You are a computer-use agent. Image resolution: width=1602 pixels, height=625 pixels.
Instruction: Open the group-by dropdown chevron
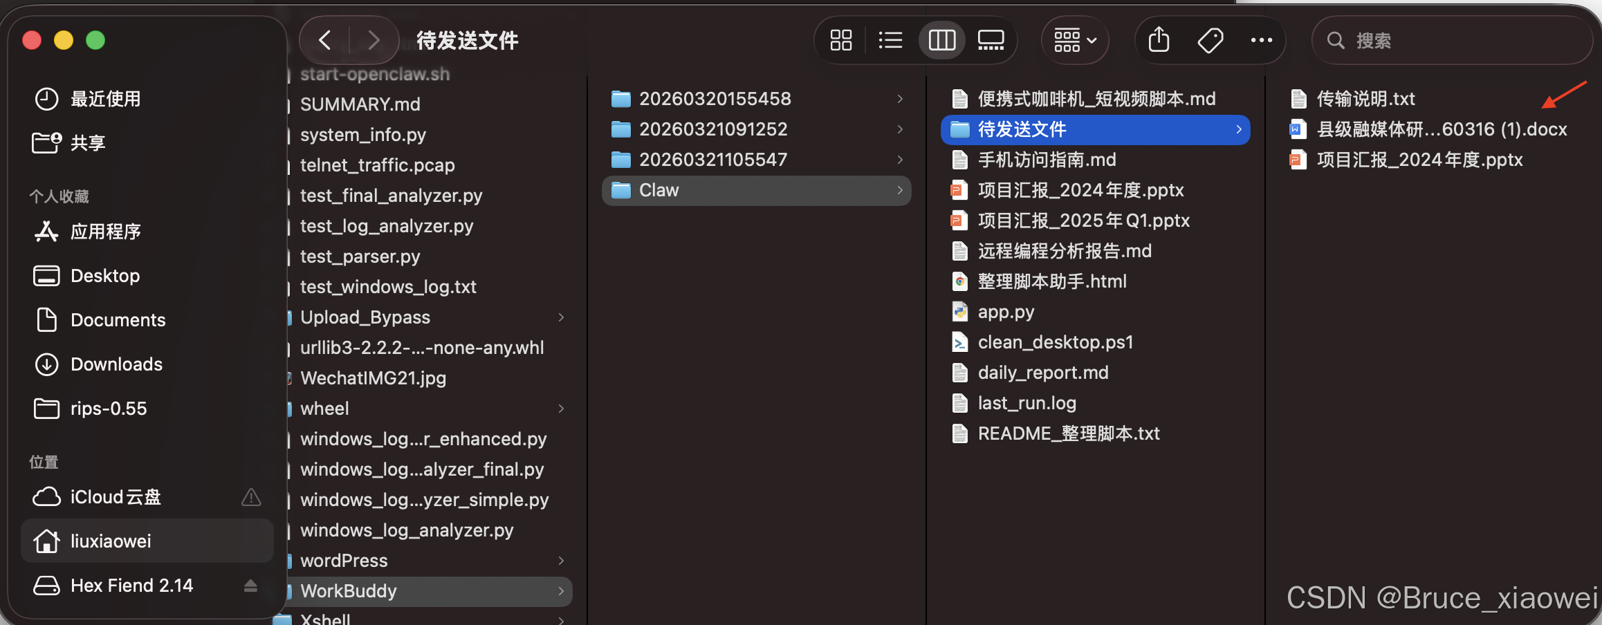(x=1091, y=40)
